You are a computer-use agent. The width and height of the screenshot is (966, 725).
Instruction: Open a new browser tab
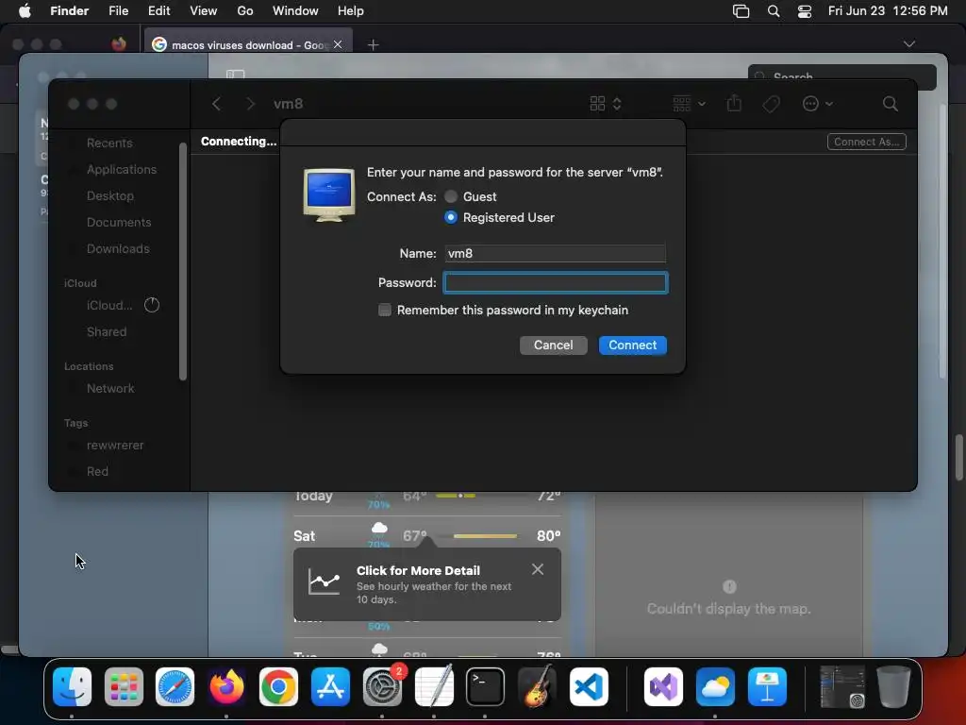tap(373, 44)
